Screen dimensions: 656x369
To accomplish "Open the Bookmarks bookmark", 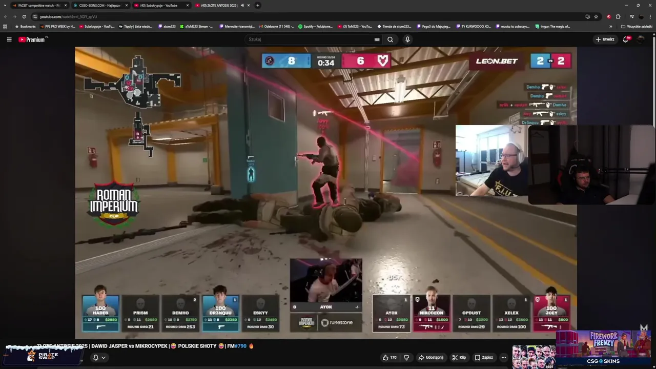I will click(25, 26).
